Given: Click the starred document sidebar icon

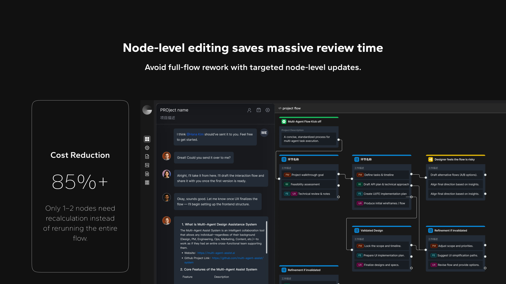Looking at the screenshot, I should tap(147, 174).
